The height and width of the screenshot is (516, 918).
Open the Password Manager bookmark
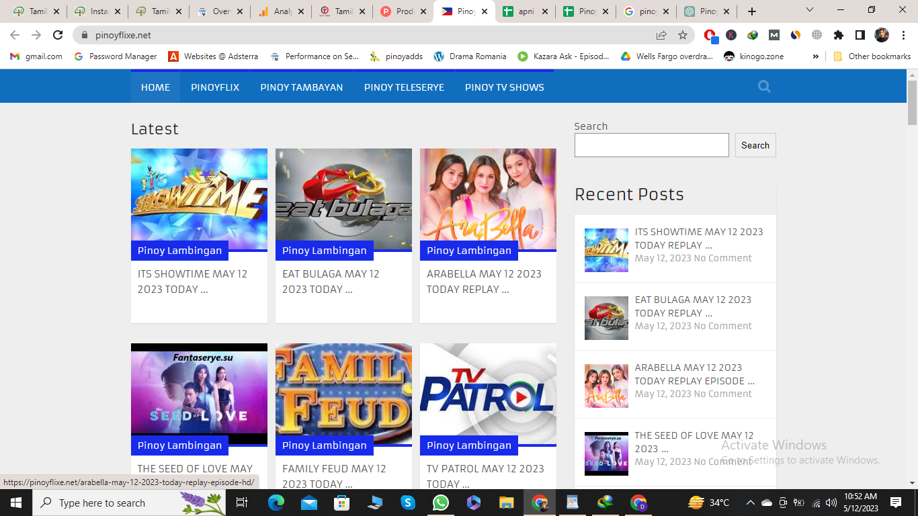(115, 56)
